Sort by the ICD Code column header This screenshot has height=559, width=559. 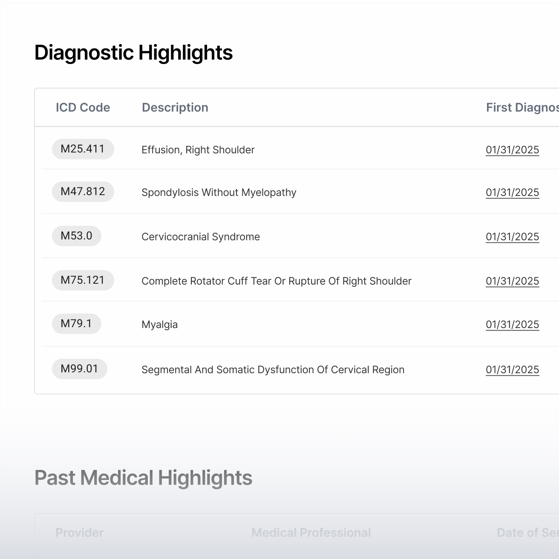(x=83, y=107)
